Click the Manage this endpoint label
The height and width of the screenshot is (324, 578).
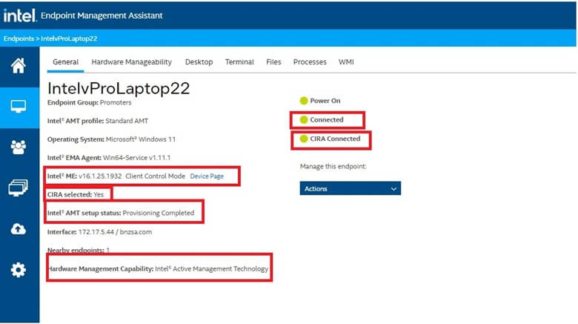[x=333, y=166]
